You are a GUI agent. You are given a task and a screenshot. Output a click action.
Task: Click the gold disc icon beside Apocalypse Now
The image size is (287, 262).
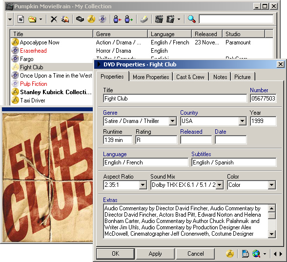coord(15,42)
